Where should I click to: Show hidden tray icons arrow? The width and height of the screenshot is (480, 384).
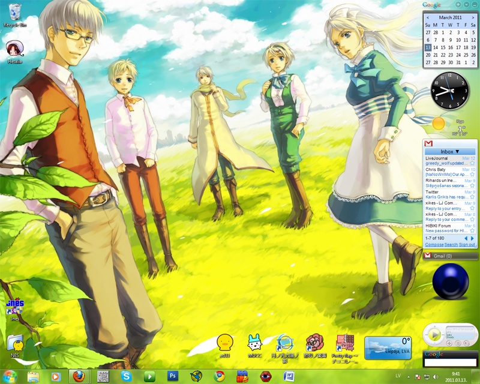pyautogui.click(x=409, y=377)
